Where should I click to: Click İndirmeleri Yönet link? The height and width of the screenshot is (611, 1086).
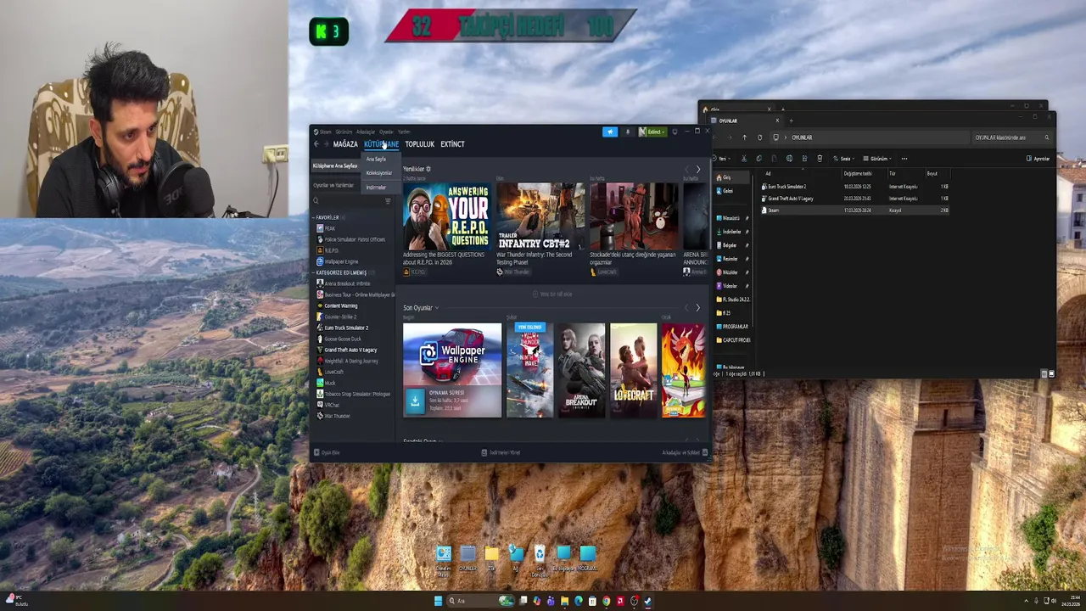click(x=501, y=452)
